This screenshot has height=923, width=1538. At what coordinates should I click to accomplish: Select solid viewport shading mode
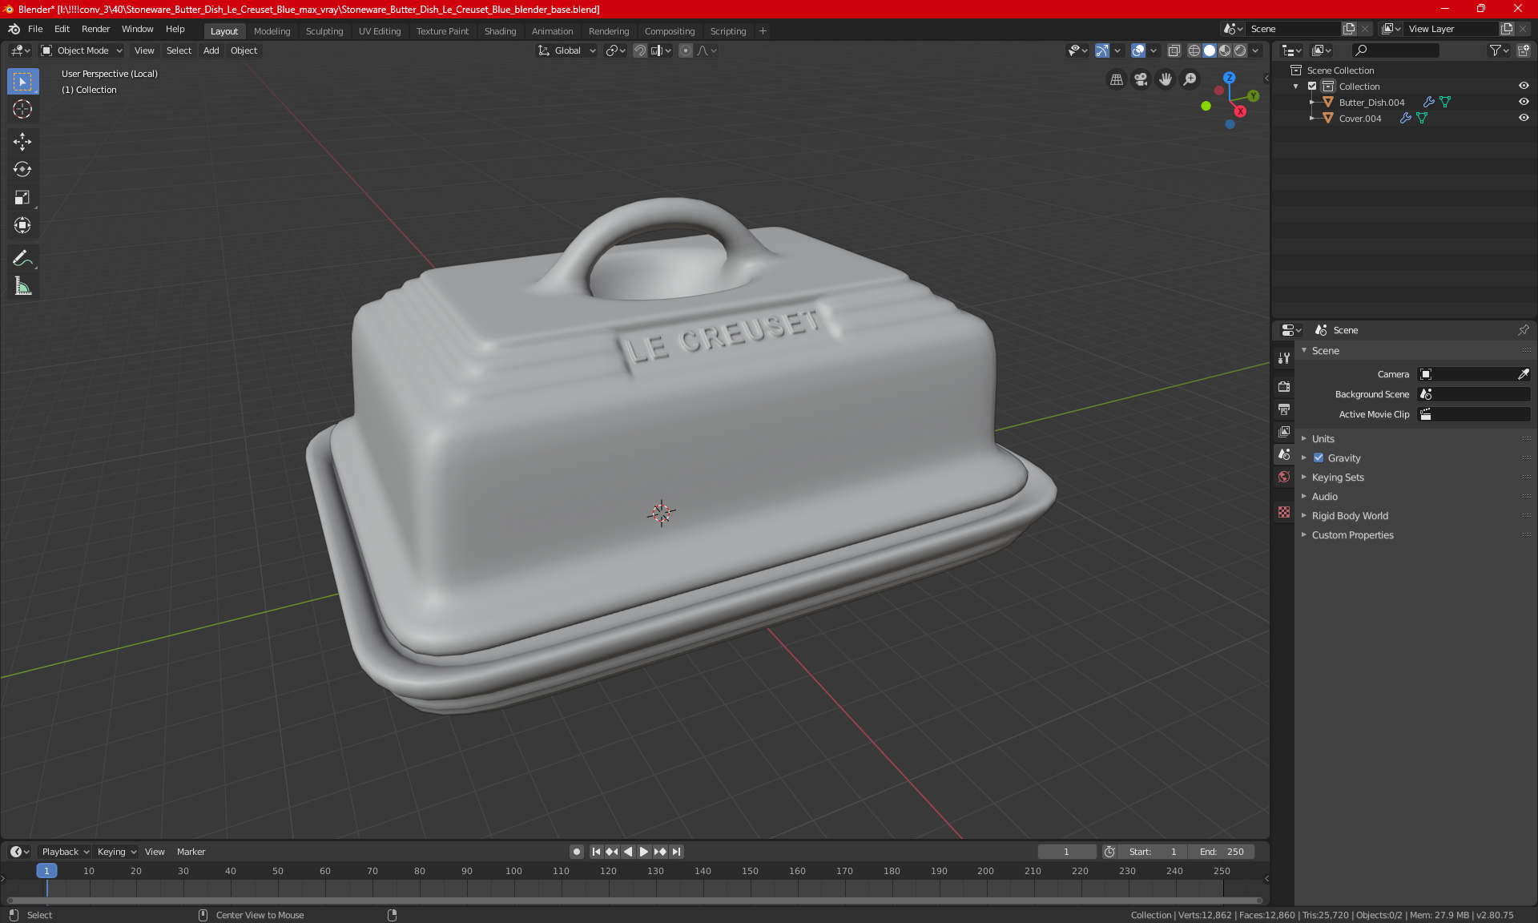pos(1209,50)
